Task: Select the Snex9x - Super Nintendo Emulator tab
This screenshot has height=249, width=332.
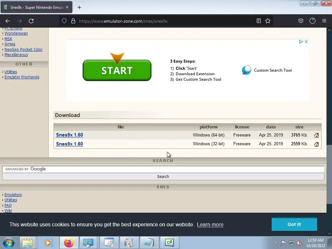Action: 36,7
